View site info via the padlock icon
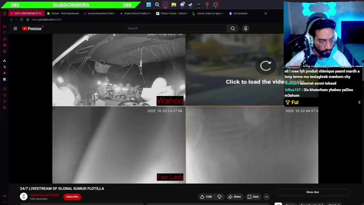 coord(28,20)
